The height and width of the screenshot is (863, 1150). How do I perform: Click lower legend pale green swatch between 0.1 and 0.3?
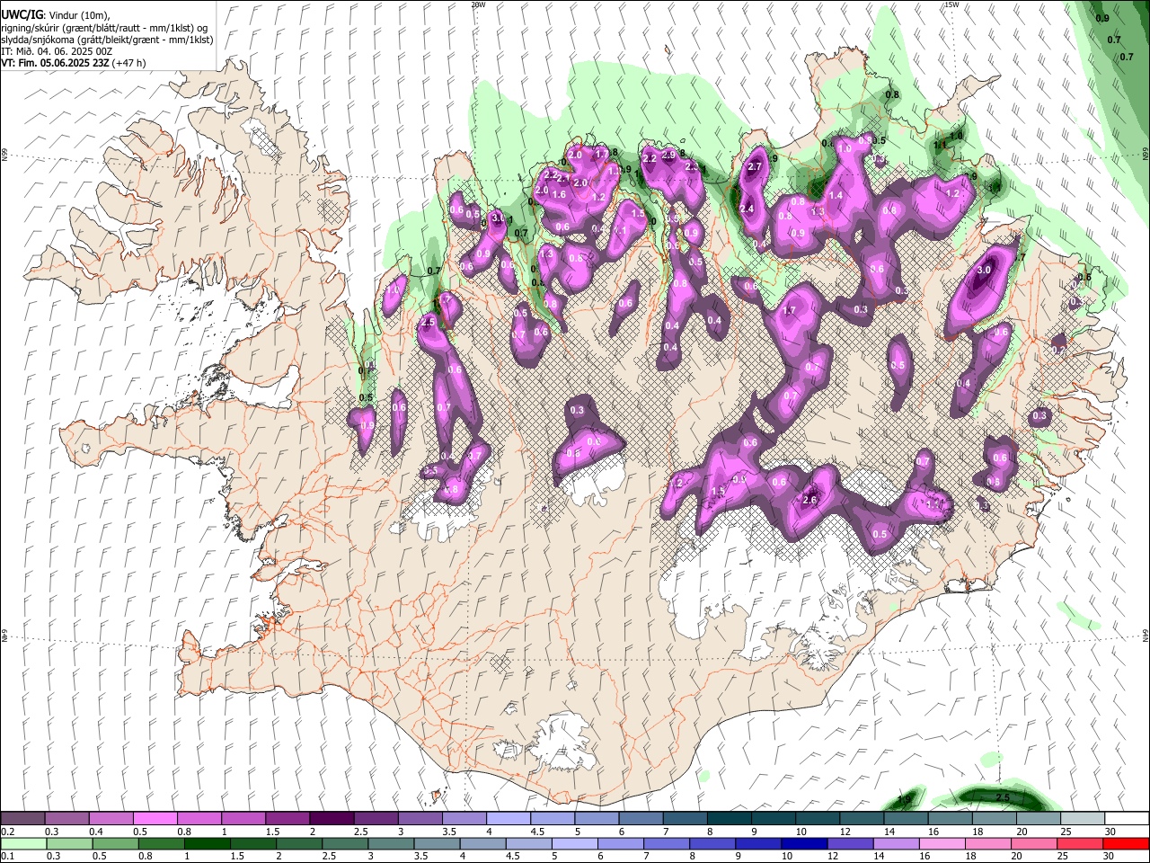(23, 843)
